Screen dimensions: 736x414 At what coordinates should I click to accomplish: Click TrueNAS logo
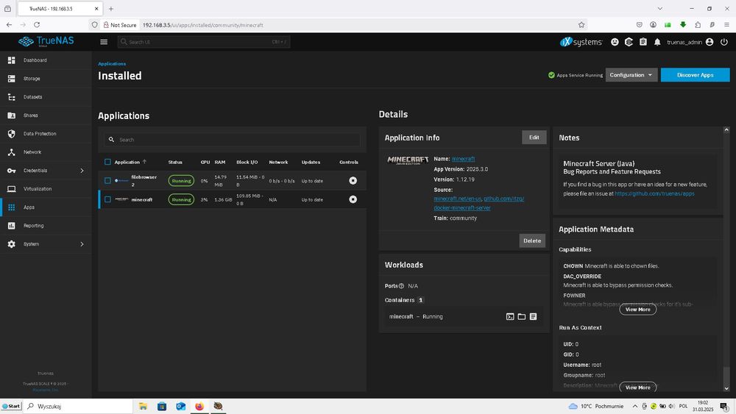point(46,42)
